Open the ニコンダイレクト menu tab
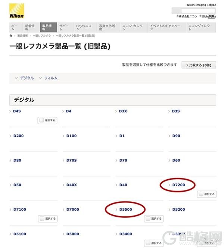Viewport: 224px width, 248px height. pyautogui.click(x=201, y=27)
